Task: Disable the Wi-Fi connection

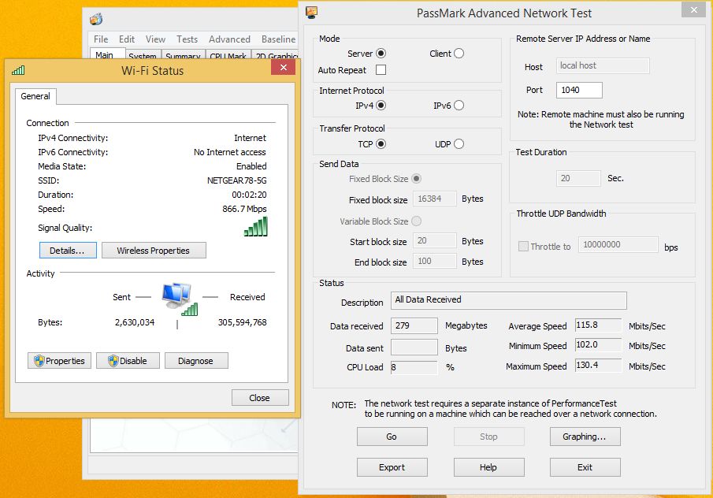Action: [x=128, y=361]
